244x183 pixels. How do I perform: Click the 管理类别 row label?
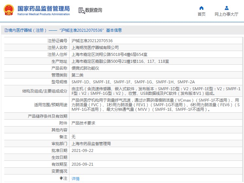pos(59,75)
